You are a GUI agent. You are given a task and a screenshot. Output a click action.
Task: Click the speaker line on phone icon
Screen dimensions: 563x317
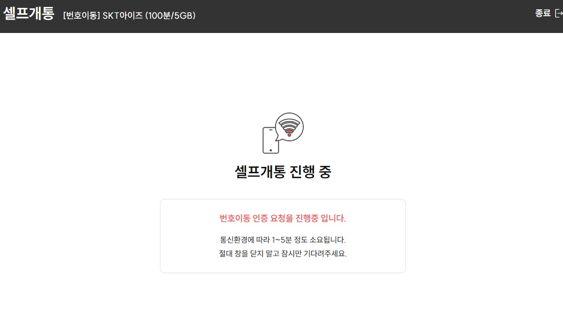(x=271, y=129)
